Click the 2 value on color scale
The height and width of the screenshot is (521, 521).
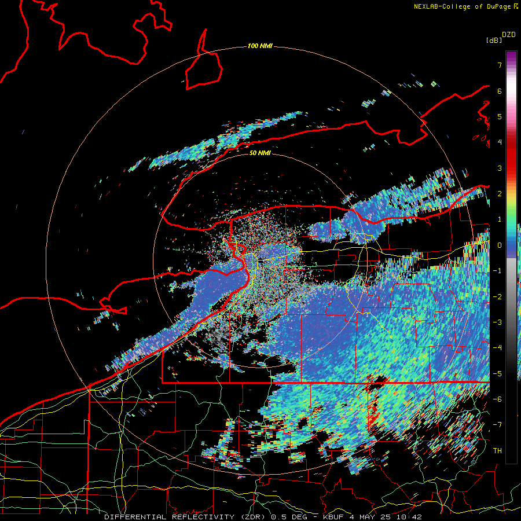[500, 194]
